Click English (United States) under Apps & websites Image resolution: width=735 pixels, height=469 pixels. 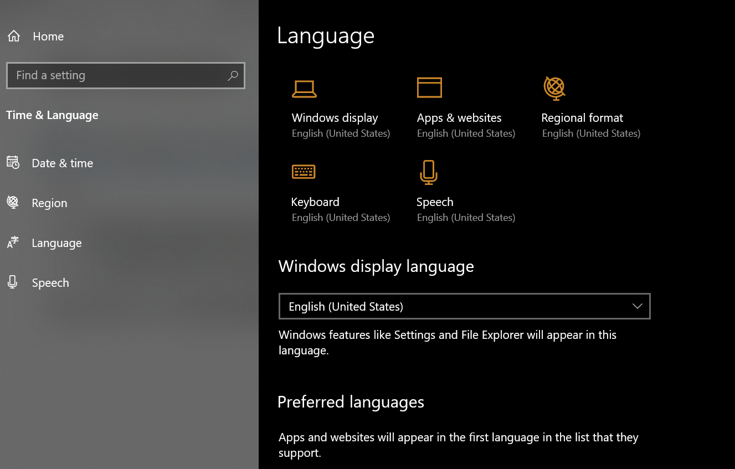pyautogui.click(x=466, y=133)
